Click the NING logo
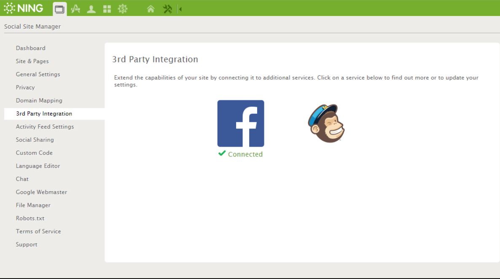Image resolution: width=500 pixels, height=279 pixels. [23, 8]
